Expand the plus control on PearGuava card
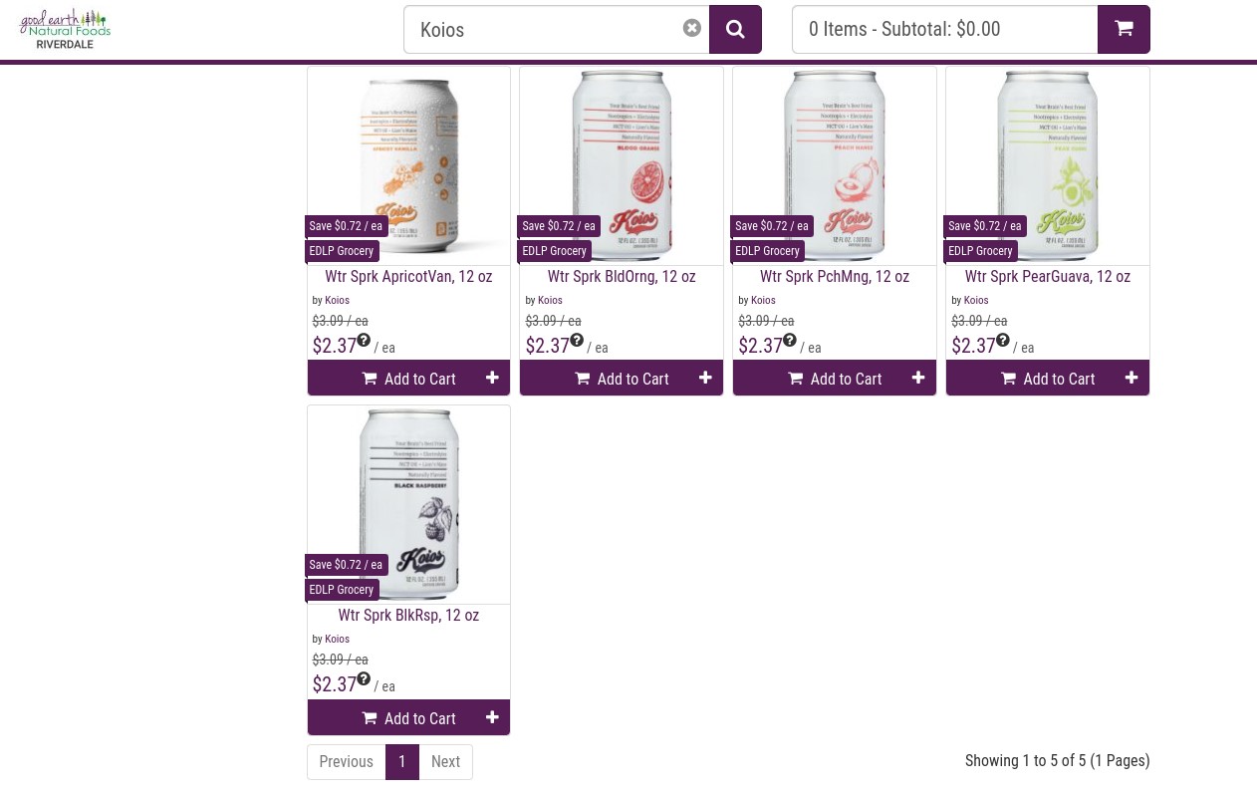Screen dimensions: 1257x795 click(x=1131, y=378)
